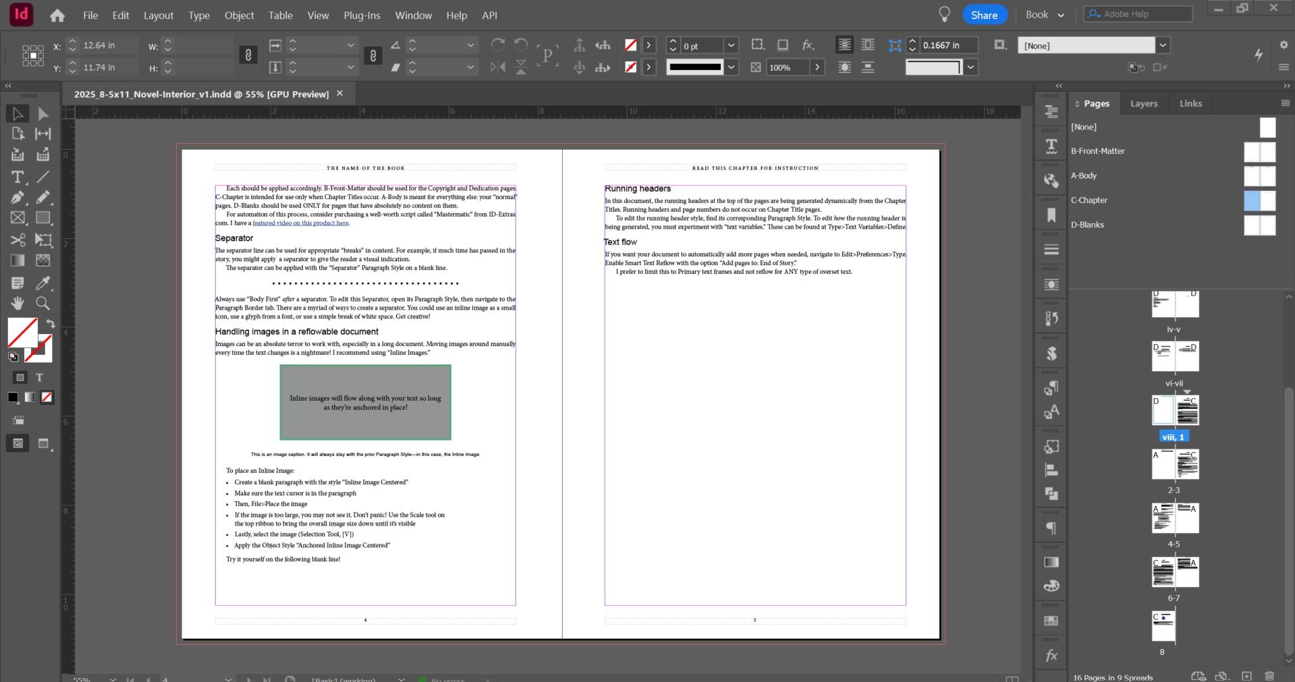Screen dimensions: 1295x682
Task: Choose the Rectangle Frame tool
Action: tap(18, 218)
